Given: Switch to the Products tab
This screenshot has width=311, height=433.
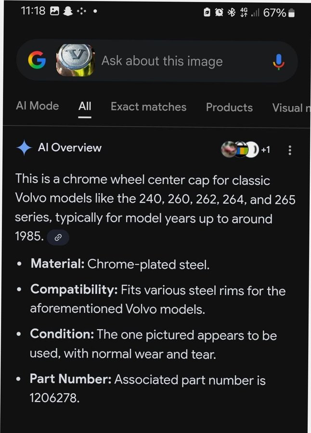Looking at the screenshot, I should 229,107.
